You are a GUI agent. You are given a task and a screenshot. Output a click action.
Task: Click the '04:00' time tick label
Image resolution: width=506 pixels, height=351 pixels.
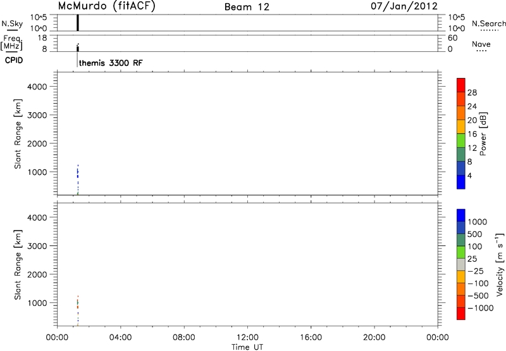[121, 338]
